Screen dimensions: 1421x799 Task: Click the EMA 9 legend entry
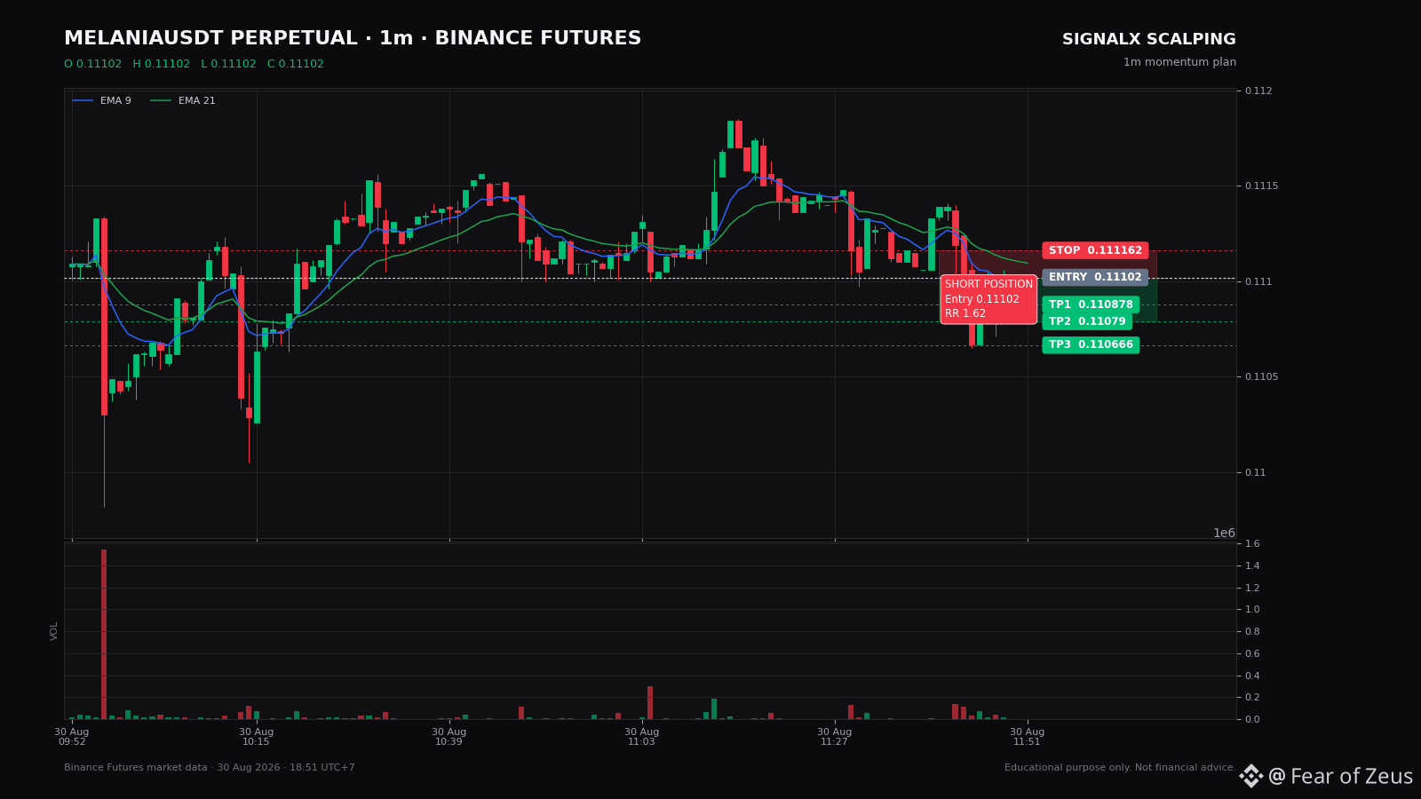[102, 101]
